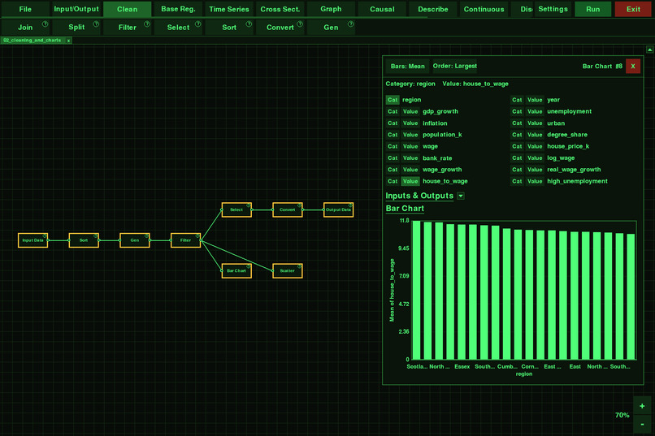
Task: Add a Join node from toolbar
Action: click(x=25, y=27)
